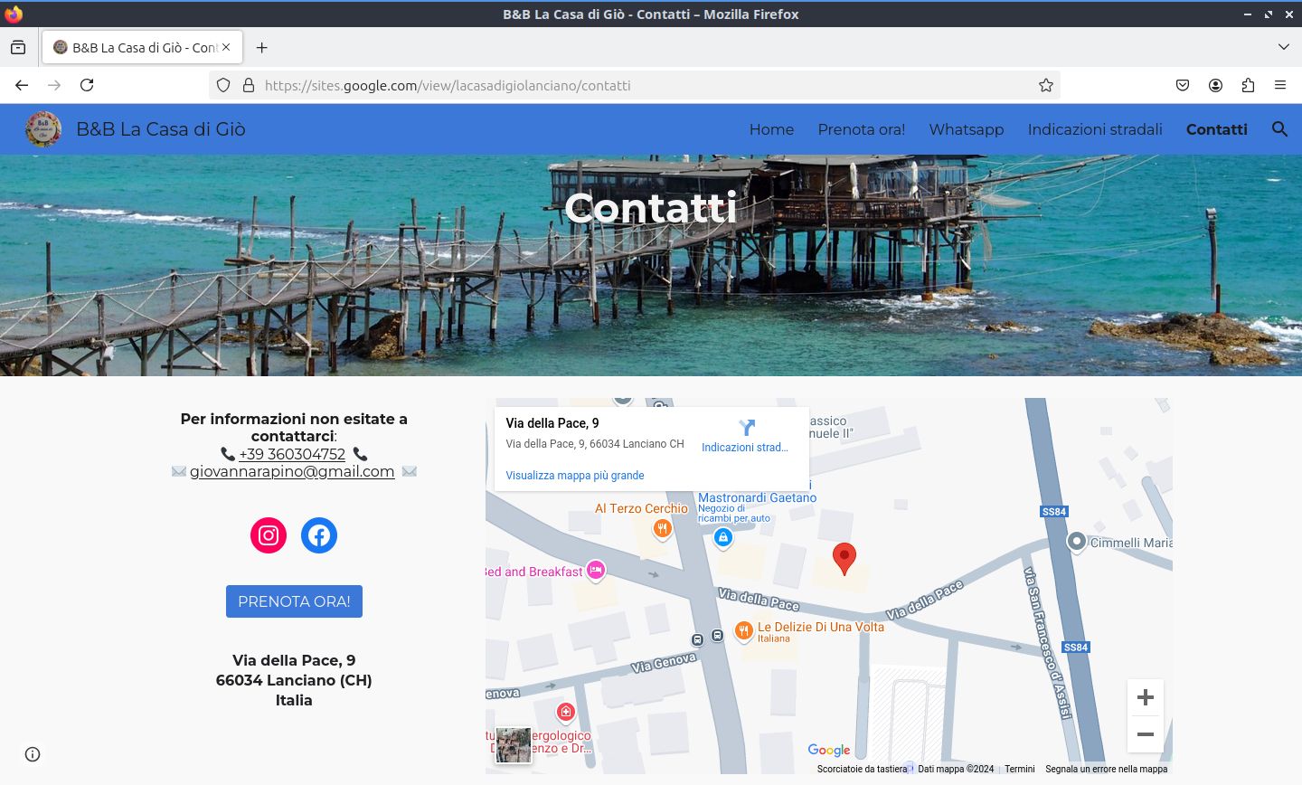Viewport: 1302px width, 785px height.
Task: Open the Firefox account icon
Action: tap(1215, 85)
